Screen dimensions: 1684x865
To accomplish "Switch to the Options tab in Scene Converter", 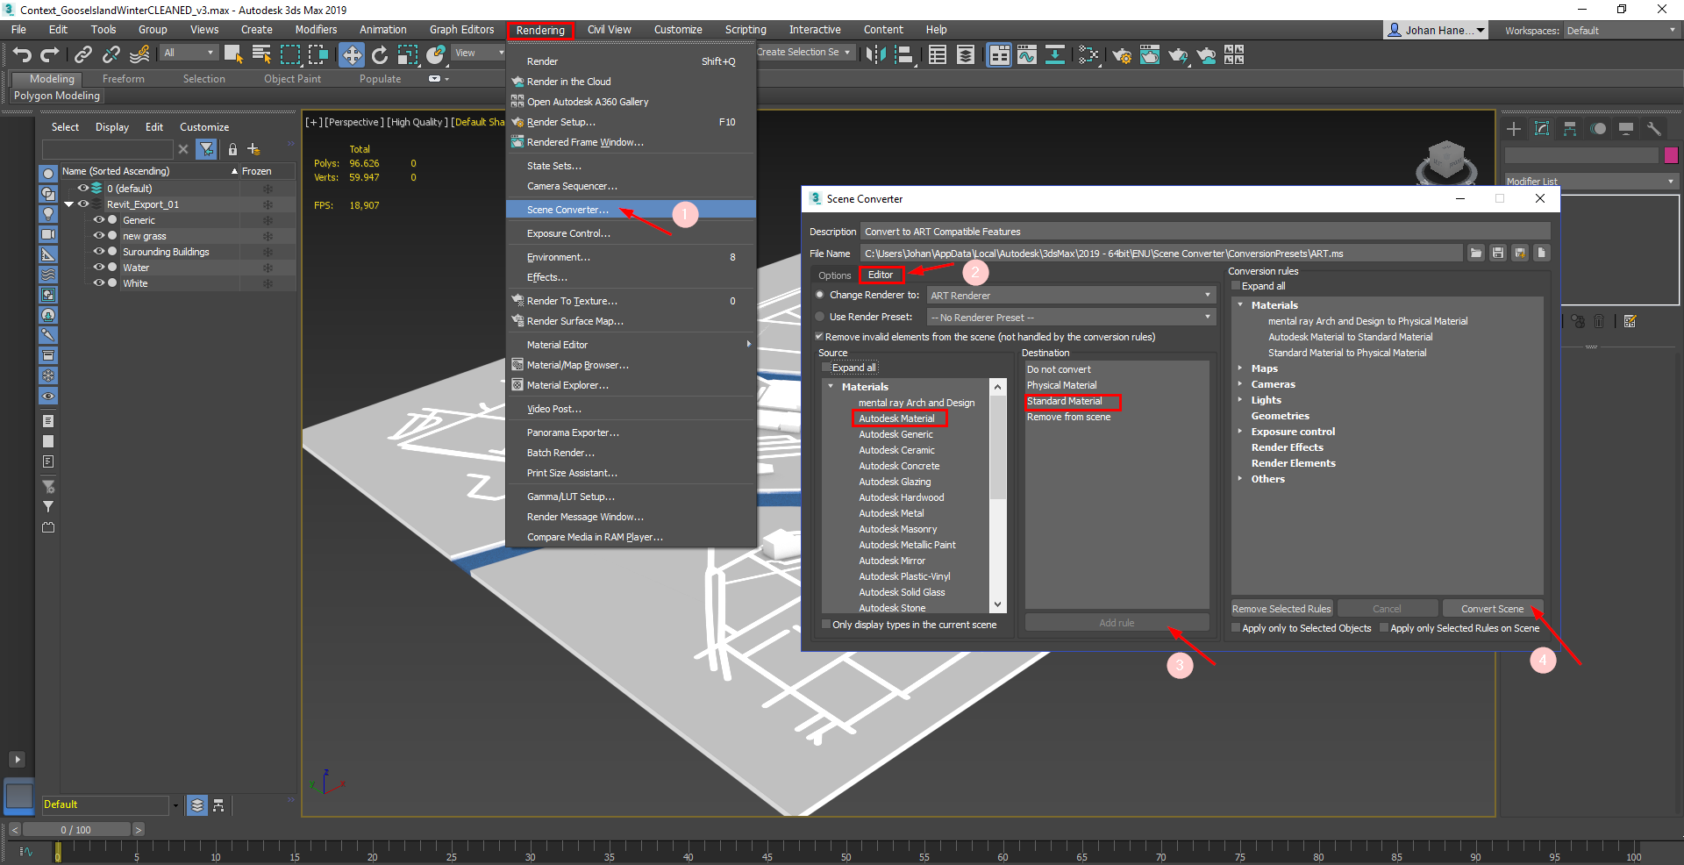I will pyautogui.click(x=834, y=275).
